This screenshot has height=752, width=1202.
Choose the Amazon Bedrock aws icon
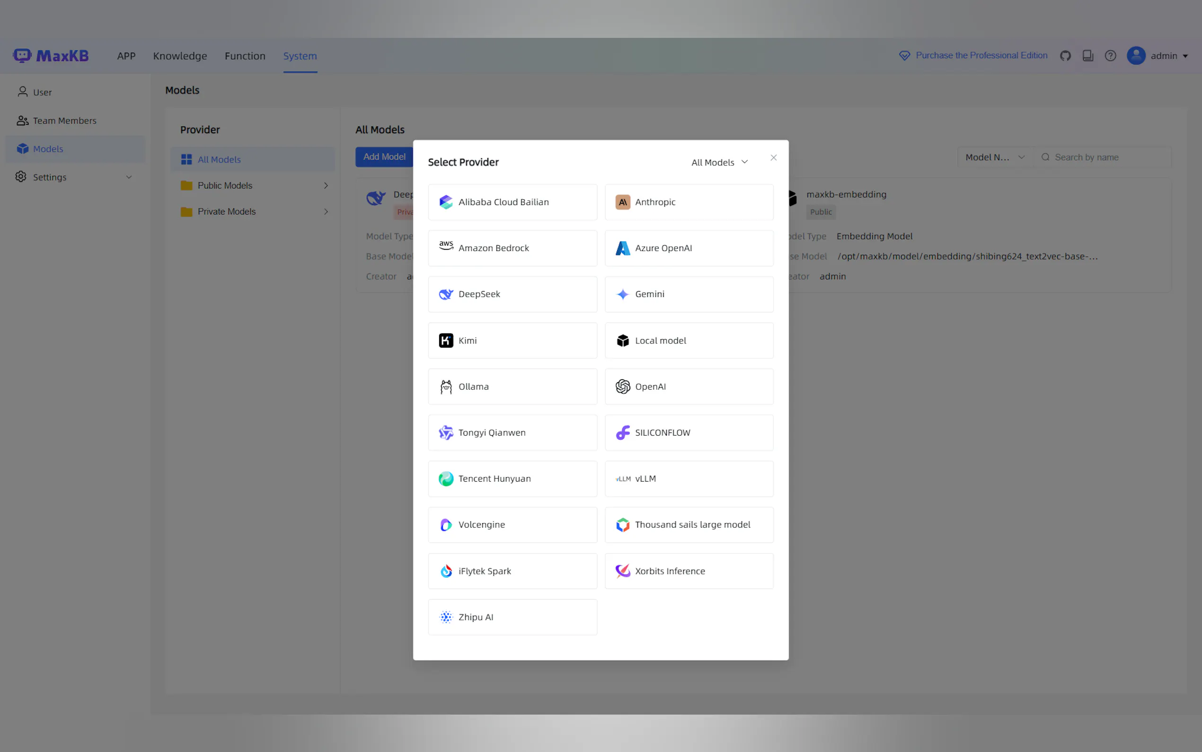point(446,246)
